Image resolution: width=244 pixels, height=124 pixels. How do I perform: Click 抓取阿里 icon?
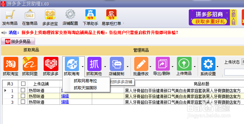point(30,64)
